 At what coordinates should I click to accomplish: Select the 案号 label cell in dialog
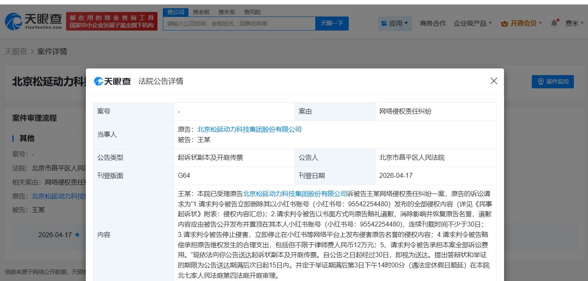[x=134, y=111]
